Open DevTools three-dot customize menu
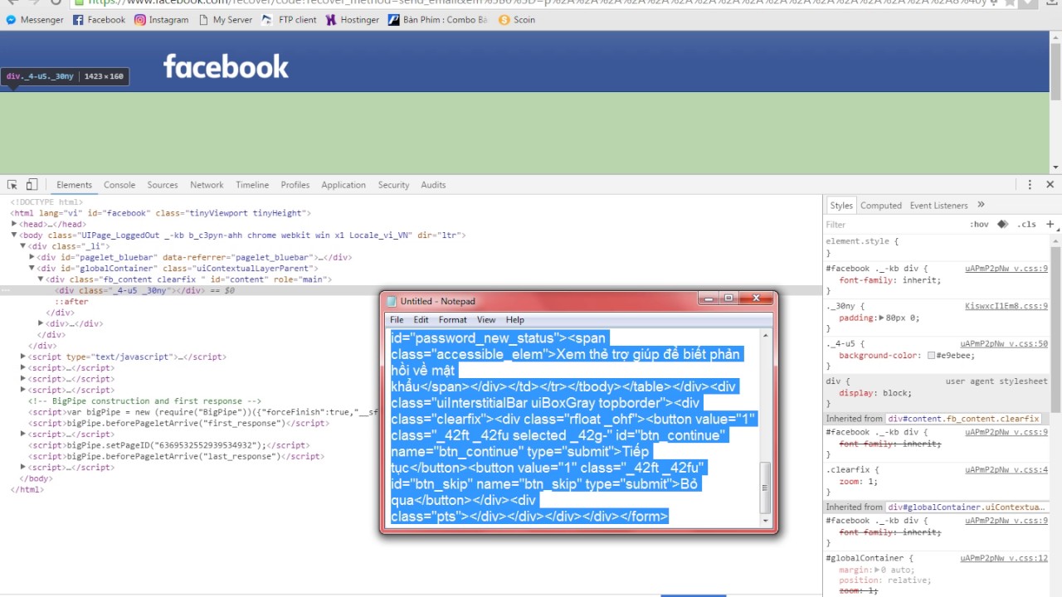1062x597 pixels. tap(1030, 185)
